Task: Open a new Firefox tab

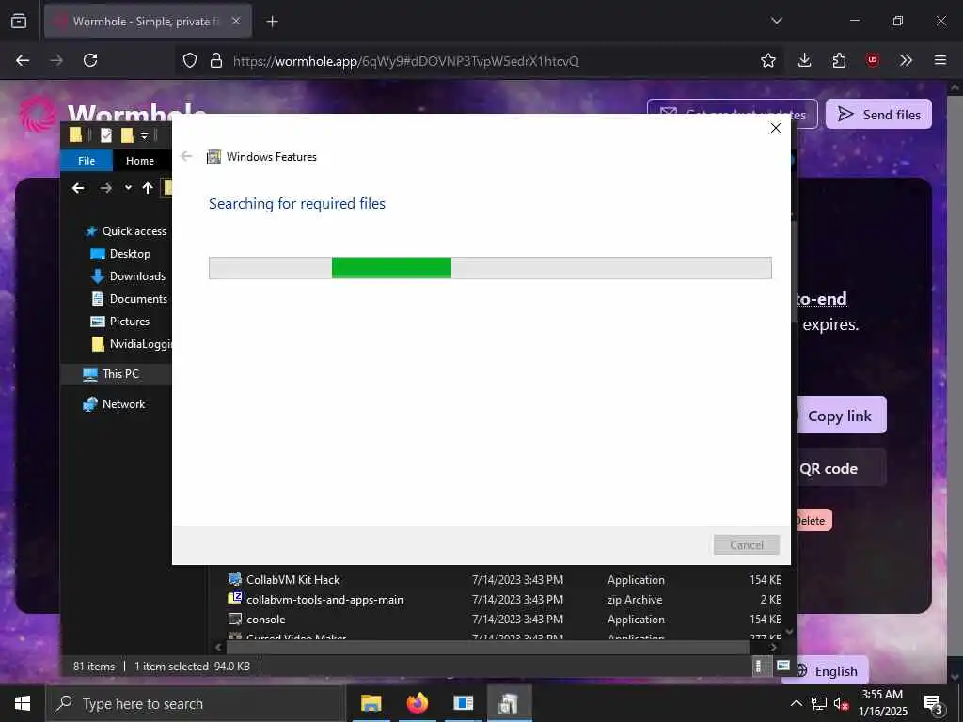Action: point(272,22)
